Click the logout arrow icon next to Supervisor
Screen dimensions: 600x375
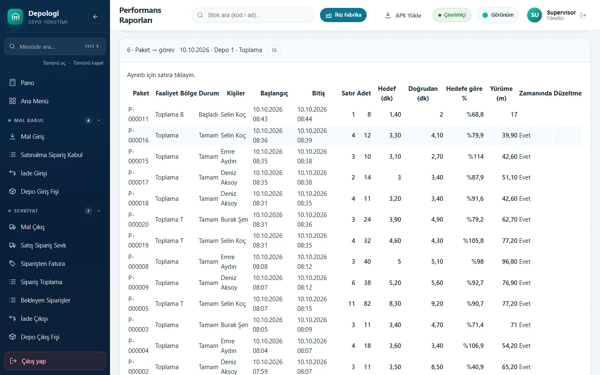(583, 15)
